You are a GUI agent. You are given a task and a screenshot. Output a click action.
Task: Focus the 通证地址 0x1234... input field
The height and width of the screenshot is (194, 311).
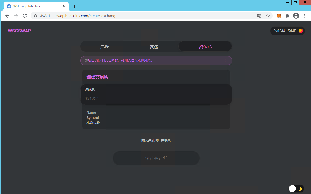156,98
